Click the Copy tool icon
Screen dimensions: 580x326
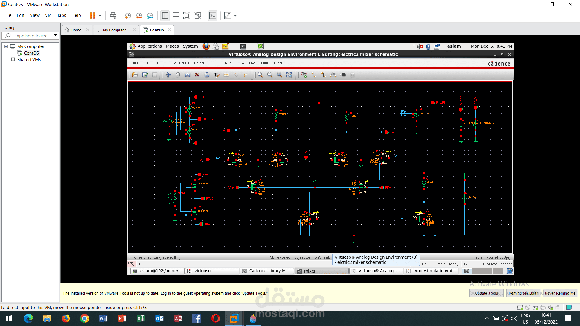[x=178, y=75]
